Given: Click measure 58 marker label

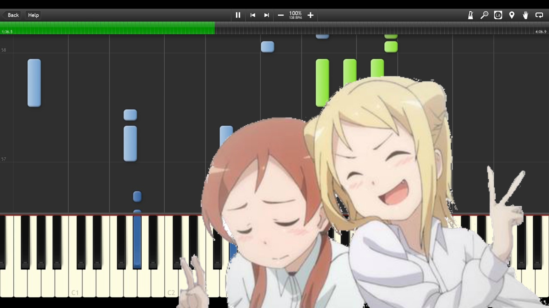Looking at the screenshot, I should [4, 50].
